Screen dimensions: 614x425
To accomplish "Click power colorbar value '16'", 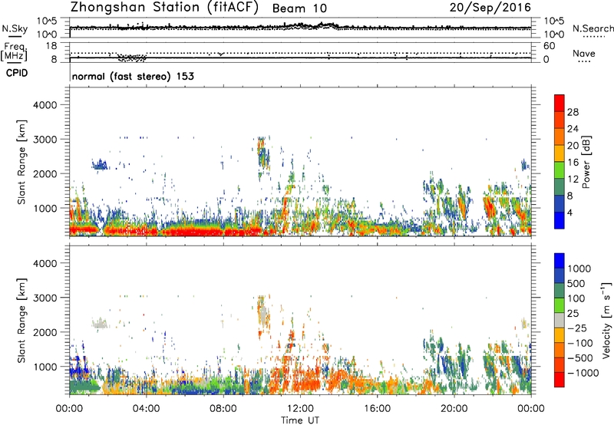I will pos(573,163).
